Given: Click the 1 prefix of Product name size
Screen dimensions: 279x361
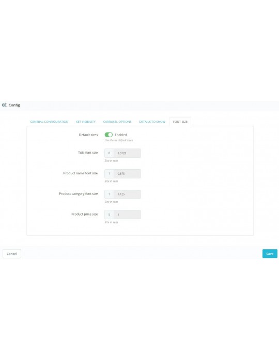Looking at the screenshot, I should pyautogui.click(x=109, y=174).
